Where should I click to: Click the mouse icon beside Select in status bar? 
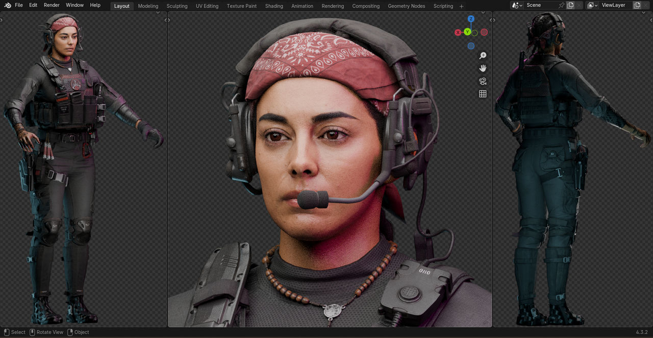pos(6,332)
